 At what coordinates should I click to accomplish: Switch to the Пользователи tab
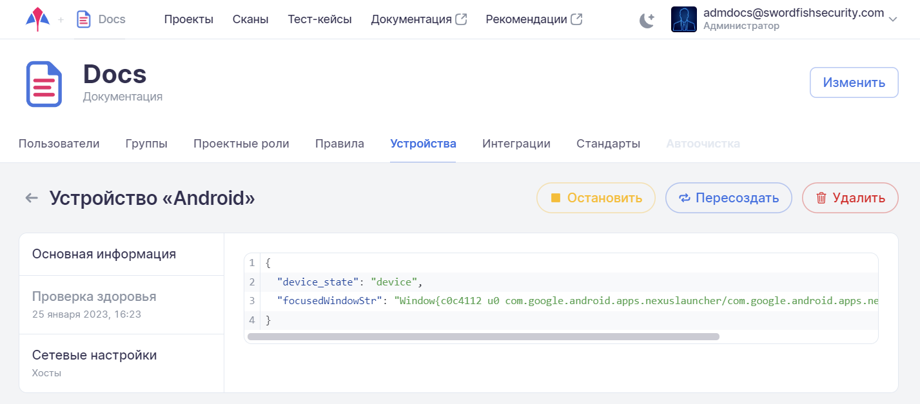pyautogui.click(x=59, y=144)
